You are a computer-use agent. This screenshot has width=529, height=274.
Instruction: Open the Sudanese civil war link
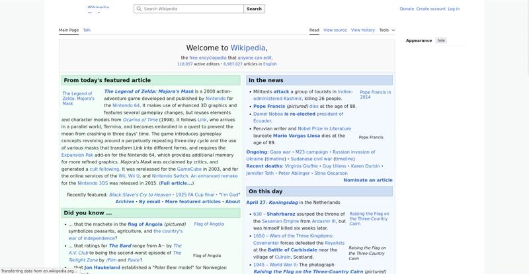(311, 159)
